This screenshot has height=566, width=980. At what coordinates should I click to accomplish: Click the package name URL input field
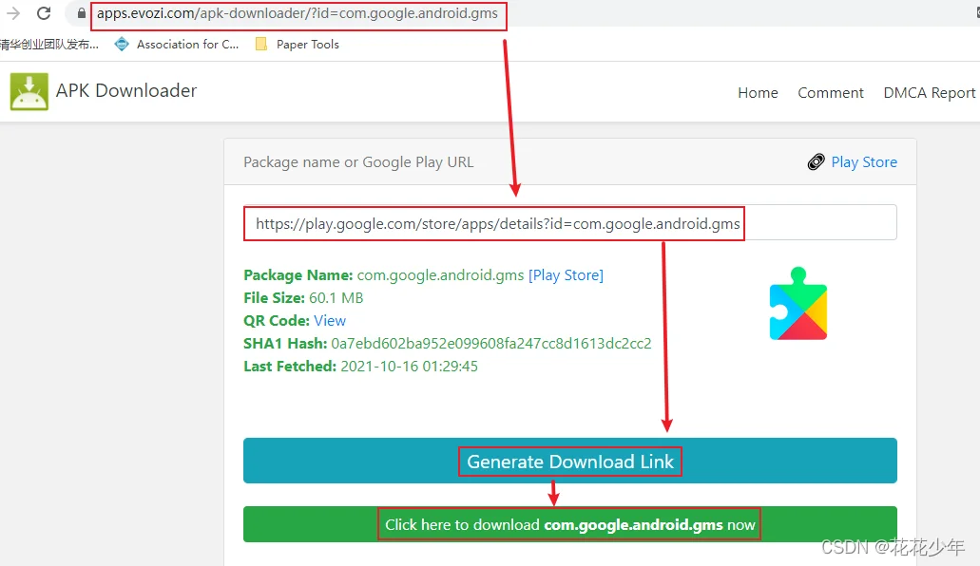point(570,223)
